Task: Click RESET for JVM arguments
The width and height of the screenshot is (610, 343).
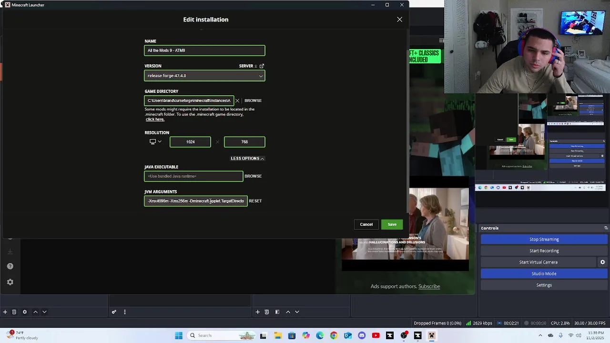Action: (x=255, y=201)
